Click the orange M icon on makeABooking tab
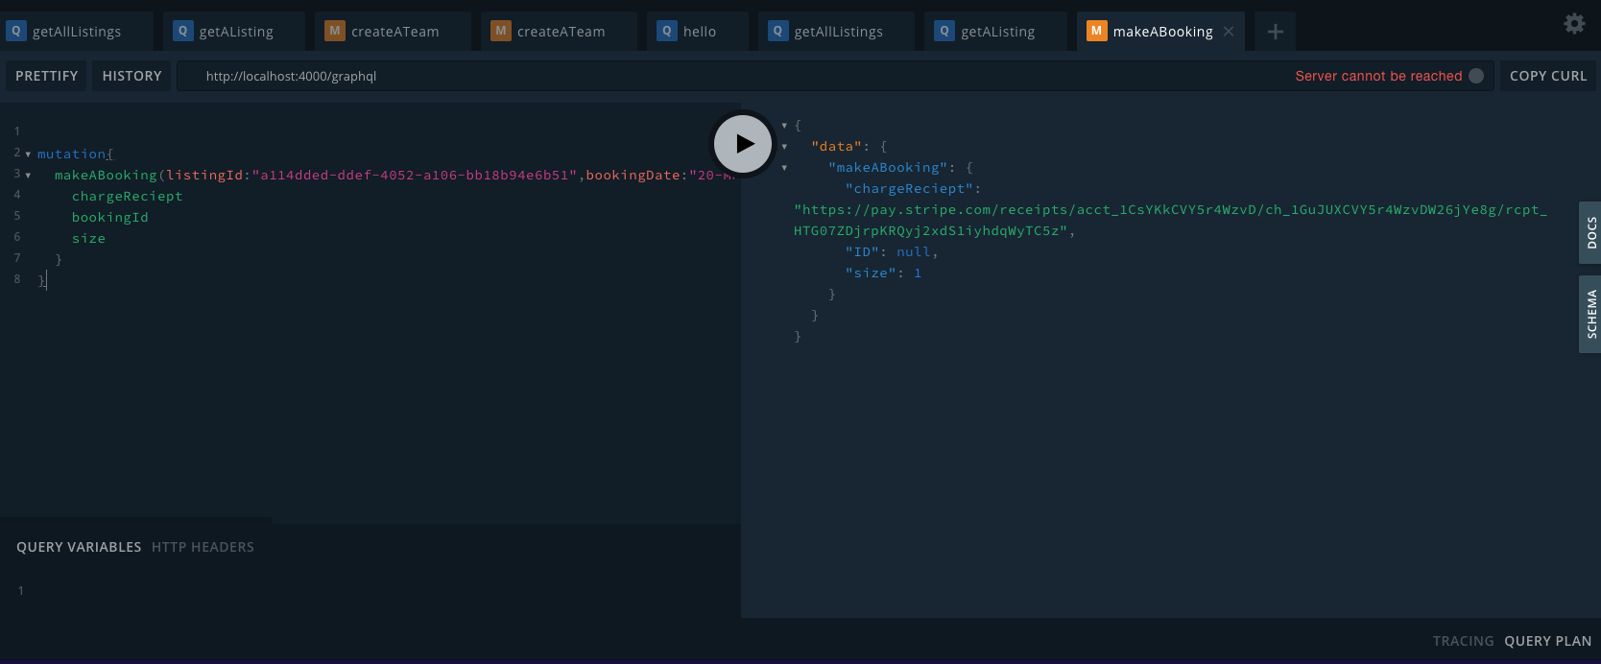Screen dimensions: 1601x664 (x=1096, y=31)
